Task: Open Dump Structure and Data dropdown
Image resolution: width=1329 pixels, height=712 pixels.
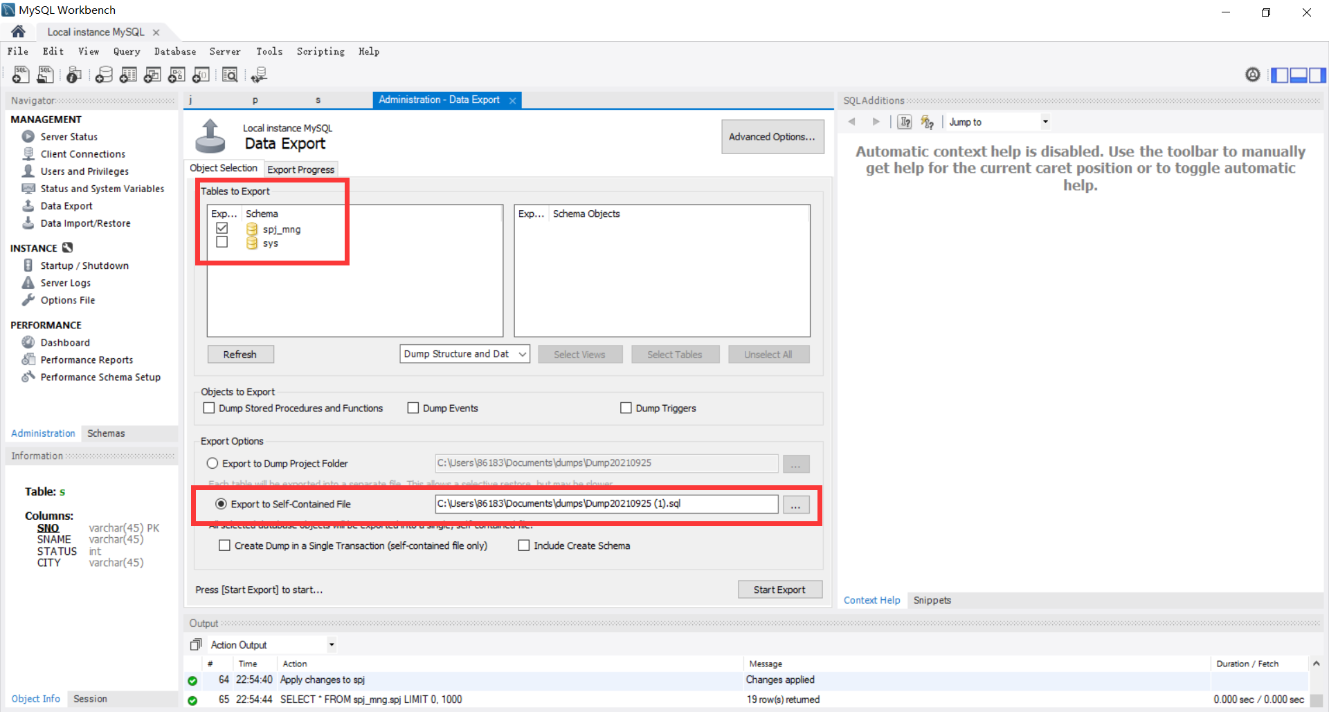Action: pyautogui.click(x=464, y=354)
